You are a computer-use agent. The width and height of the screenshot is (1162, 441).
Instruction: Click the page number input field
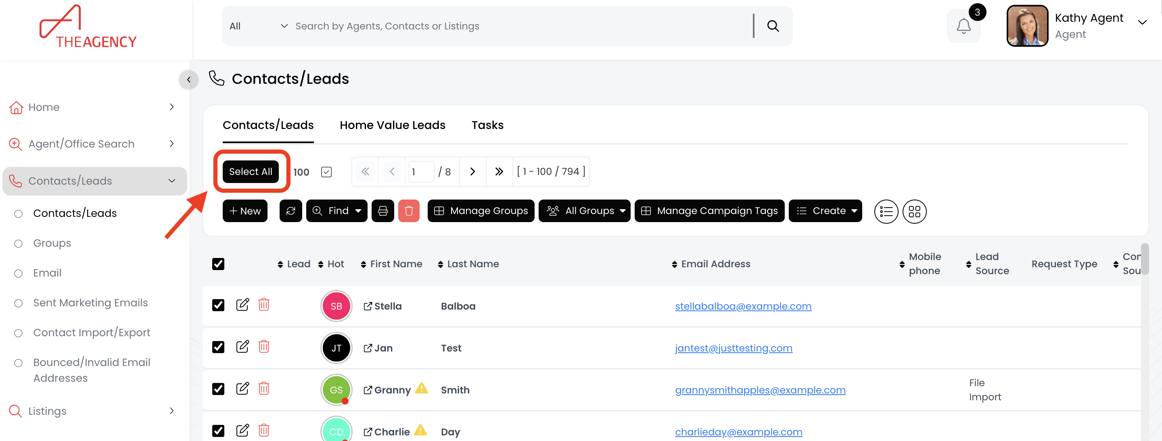pos(421,172)
